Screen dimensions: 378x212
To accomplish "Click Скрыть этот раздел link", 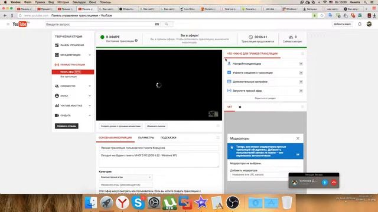I will (265, 98).
